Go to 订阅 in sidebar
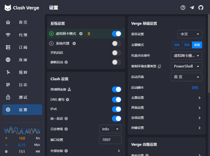 point(22,47)
